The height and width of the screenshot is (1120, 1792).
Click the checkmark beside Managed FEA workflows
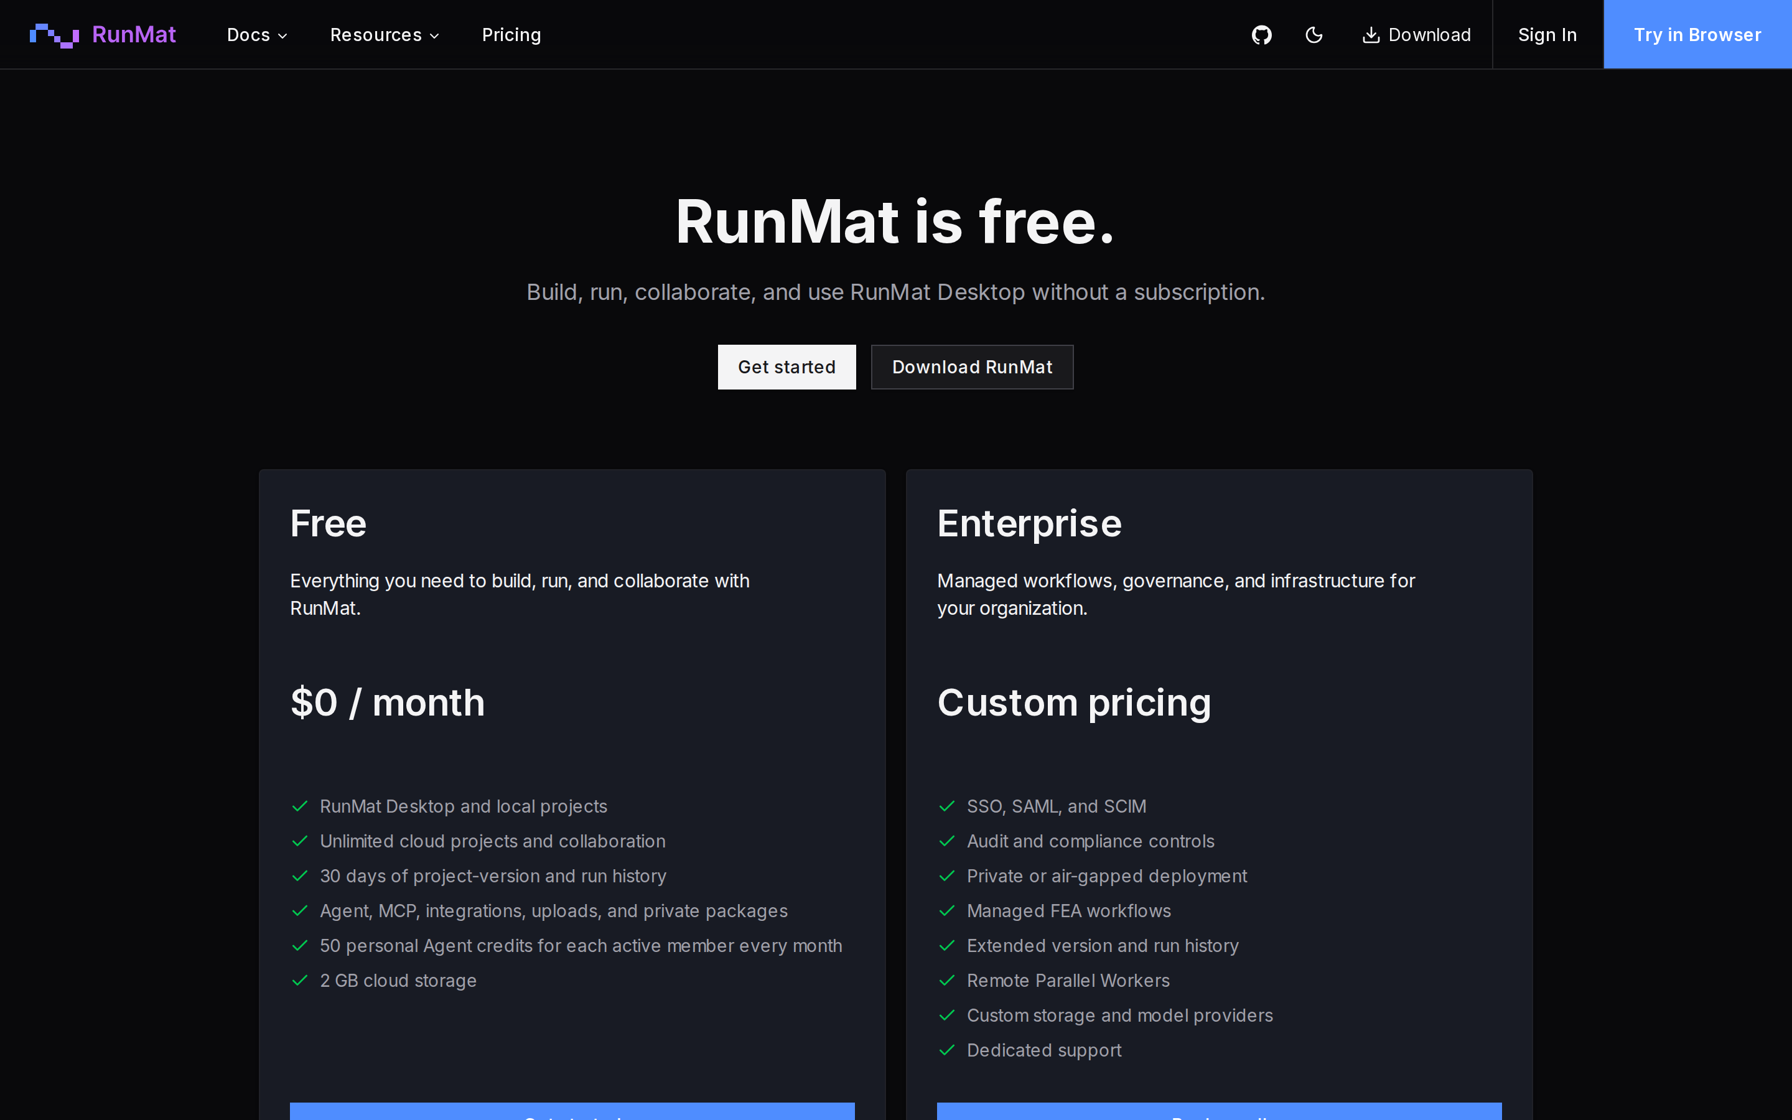click(x=947, y=910)
